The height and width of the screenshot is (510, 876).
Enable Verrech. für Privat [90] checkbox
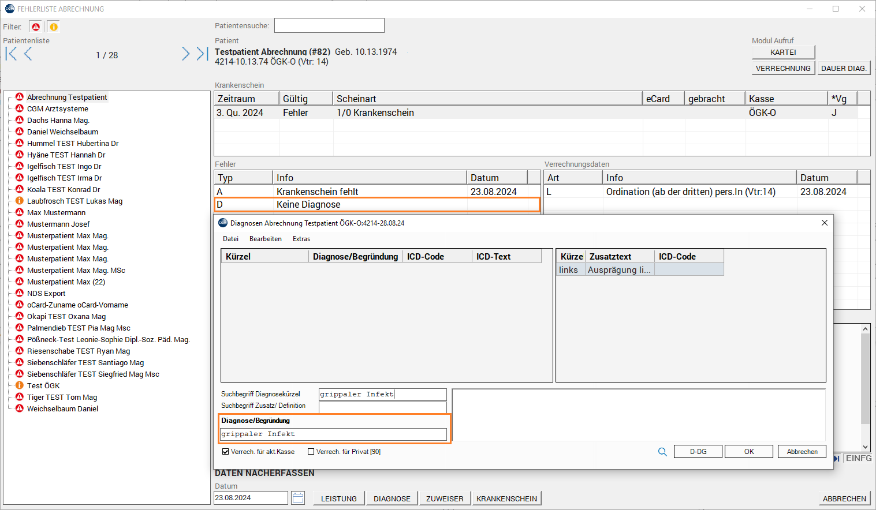pos(311,452)
